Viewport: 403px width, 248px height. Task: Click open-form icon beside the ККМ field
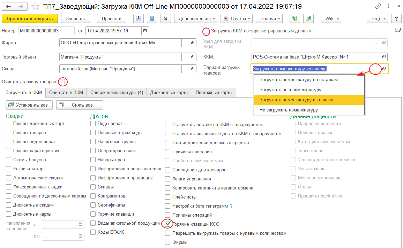(384, 57)
